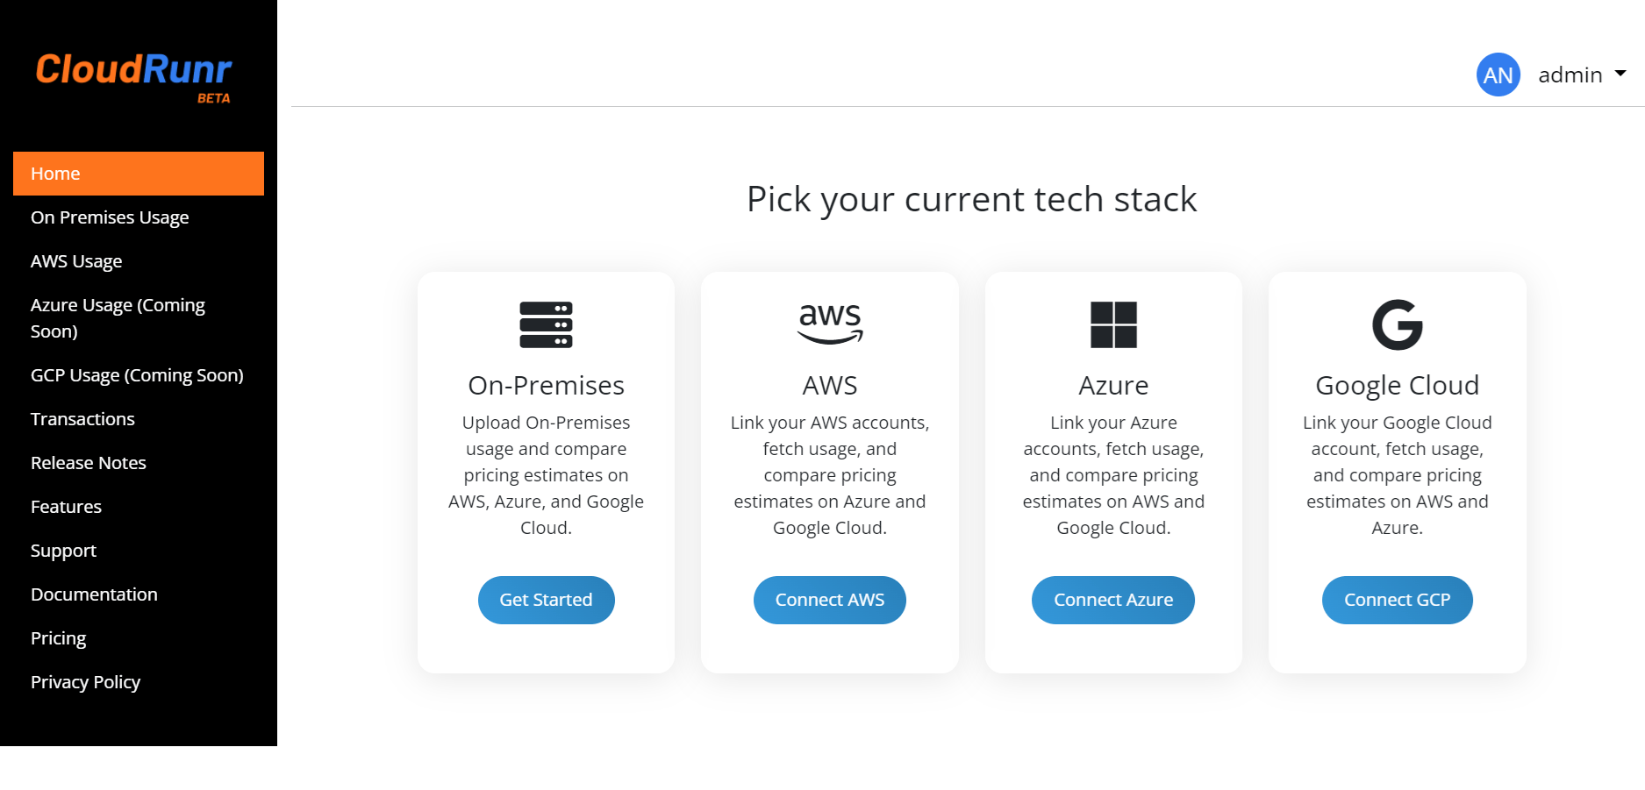Click the AWS logo icon
Screen dimensions: 1645x790
tap(830, 324)
